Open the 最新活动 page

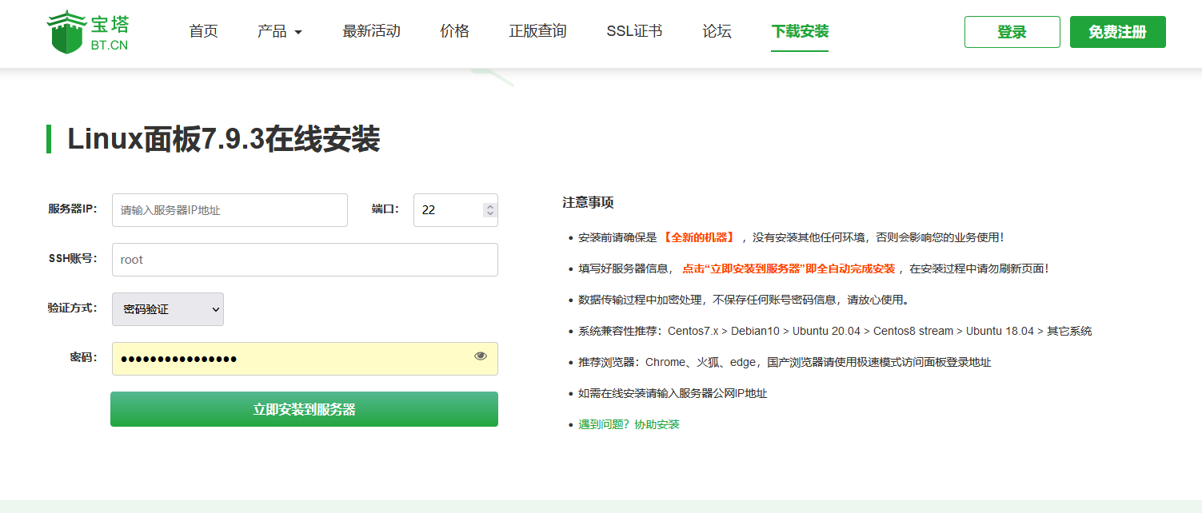(371, 31)
